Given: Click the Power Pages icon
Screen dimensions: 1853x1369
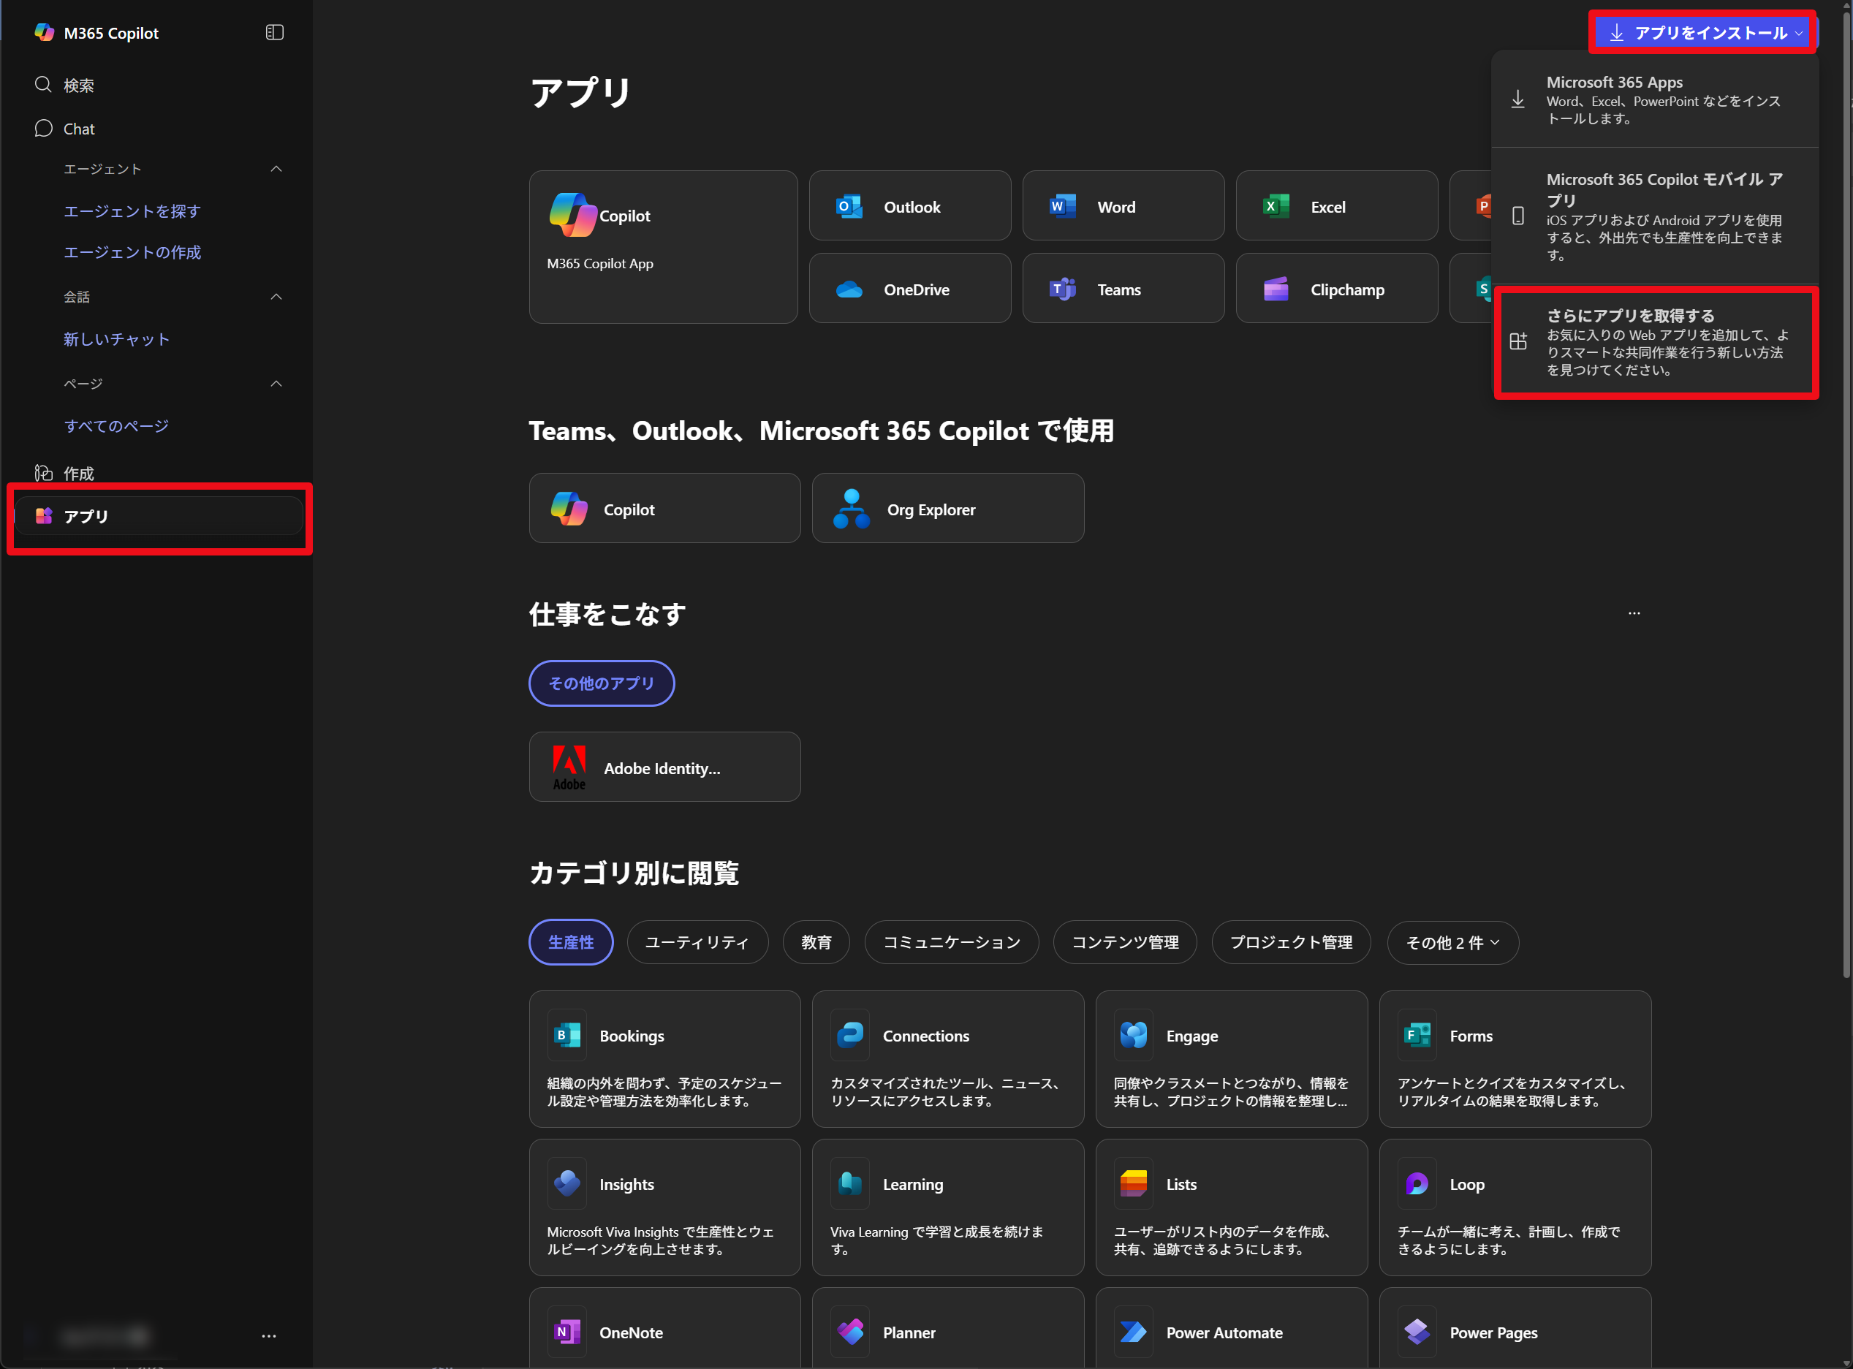Looking at the screenshot, I should point(1417,1332).
